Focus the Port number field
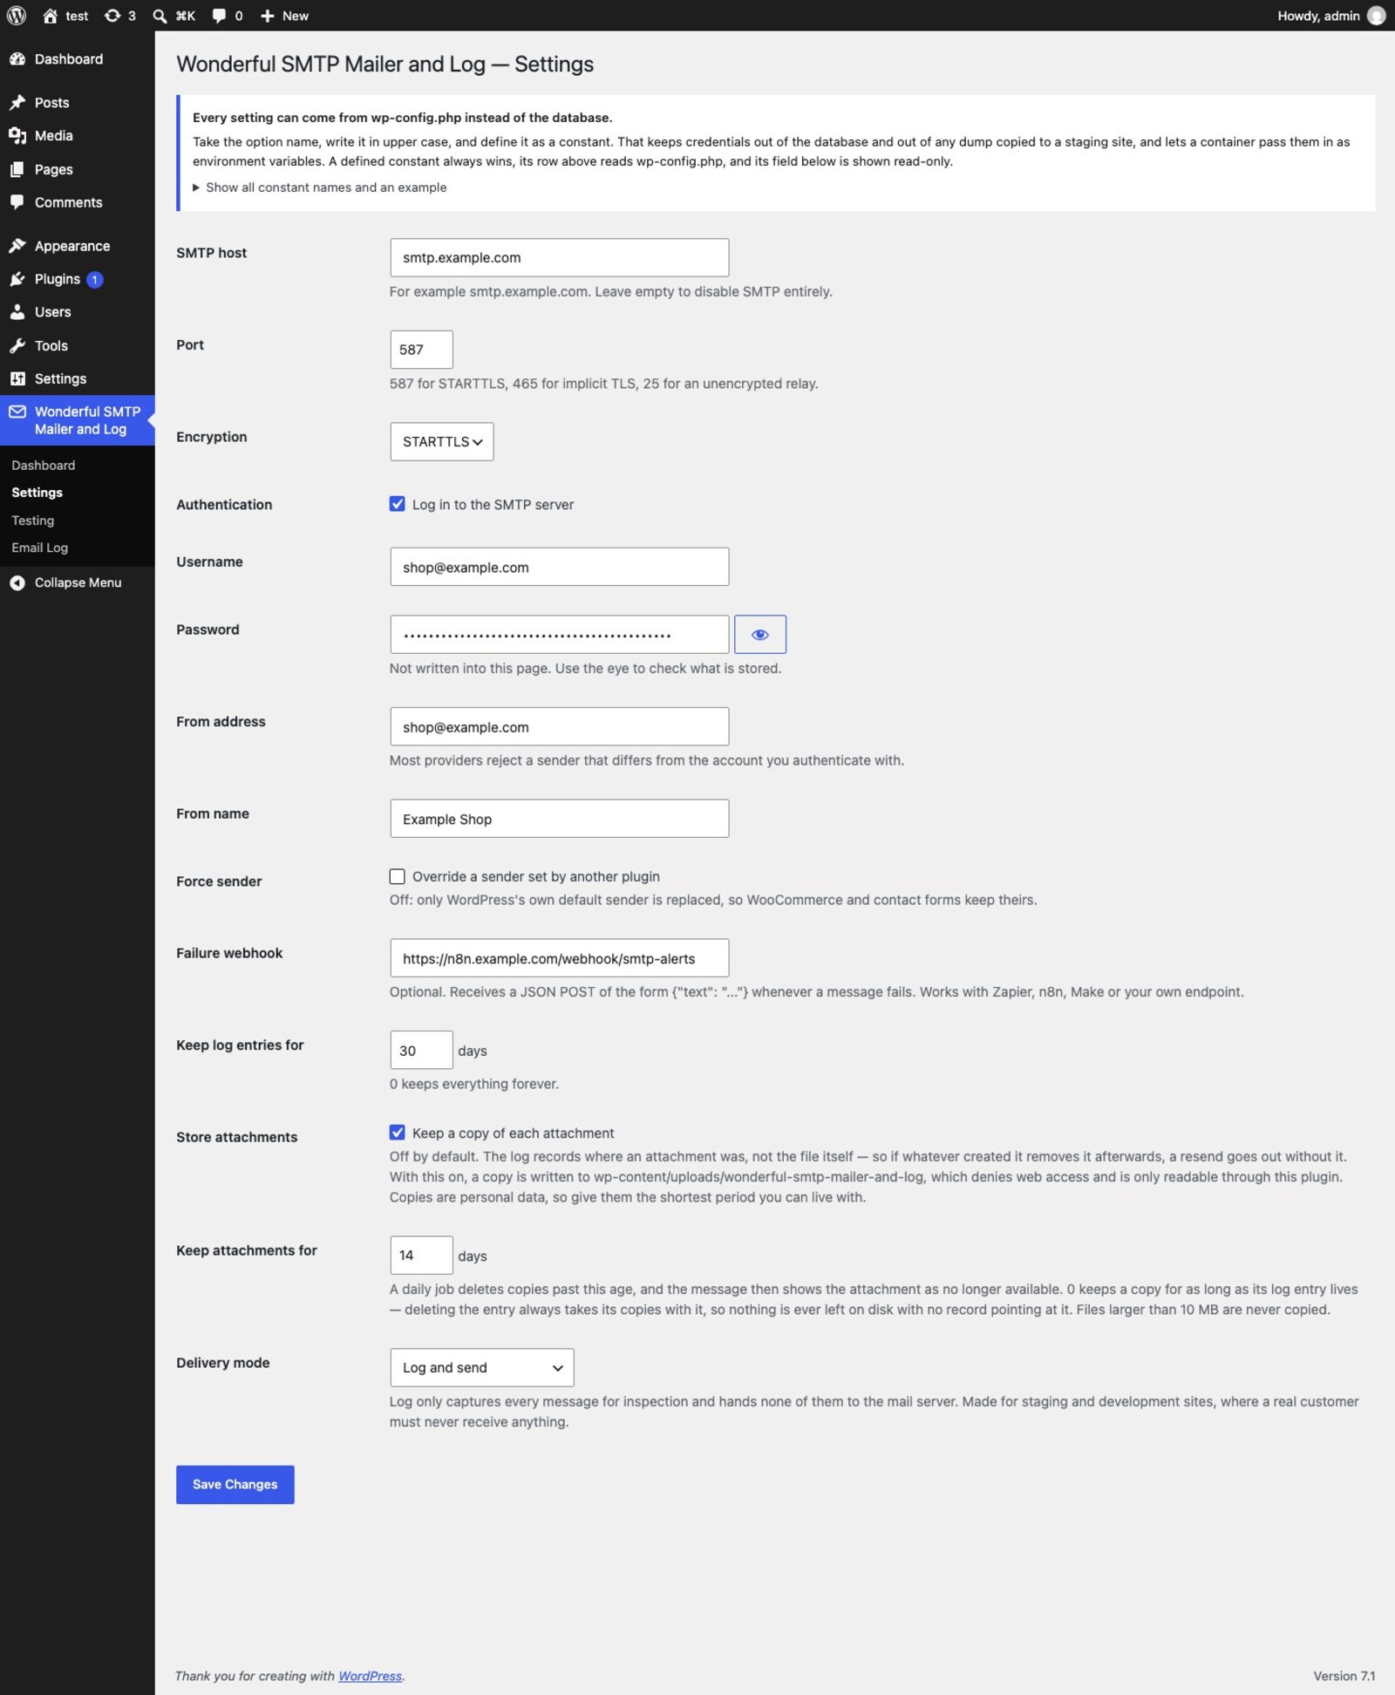 (421, 350)
